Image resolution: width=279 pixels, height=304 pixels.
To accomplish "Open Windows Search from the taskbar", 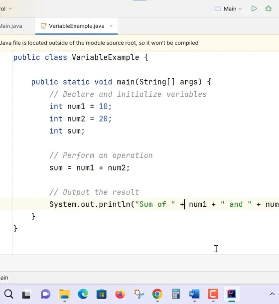I will [x=8, y=294].
